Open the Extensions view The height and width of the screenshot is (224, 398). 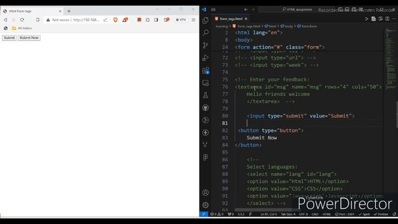[x=206, y=70]
